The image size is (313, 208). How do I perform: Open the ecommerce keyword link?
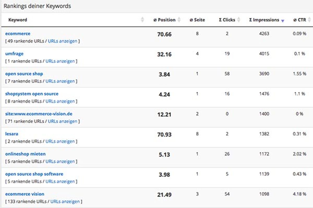pyautogui.click(x=18, y=34)
